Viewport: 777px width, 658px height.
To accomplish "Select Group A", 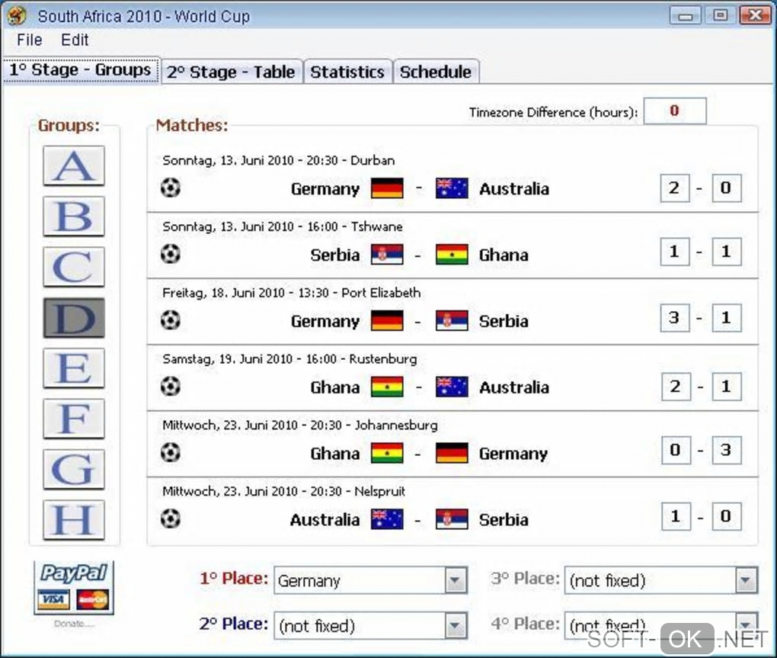I will [74, 165].
